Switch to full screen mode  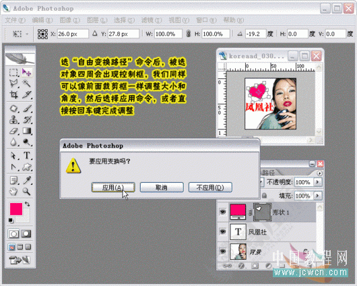pyautogui.click(x=28, y=247)
